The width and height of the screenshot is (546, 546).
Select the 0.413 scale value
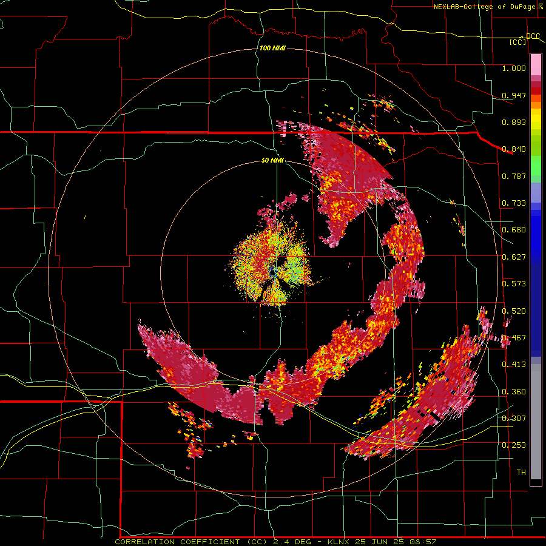[514, 365]
